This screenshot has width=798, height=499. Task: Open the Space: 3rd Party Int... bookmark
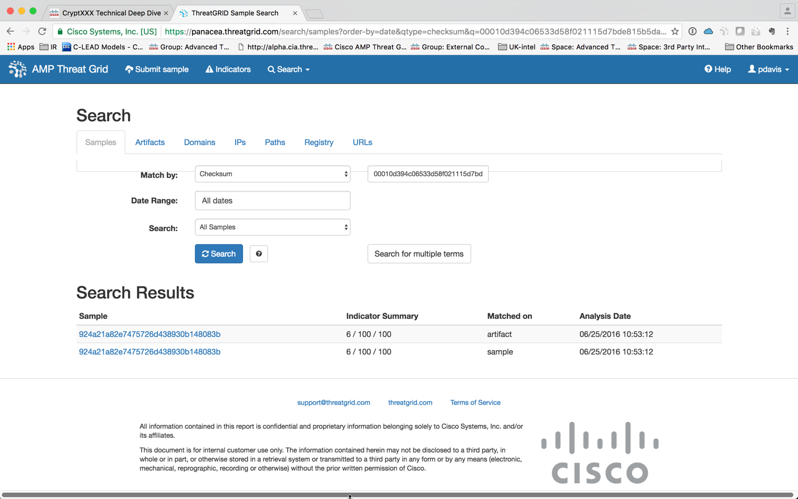coord(669,47)
